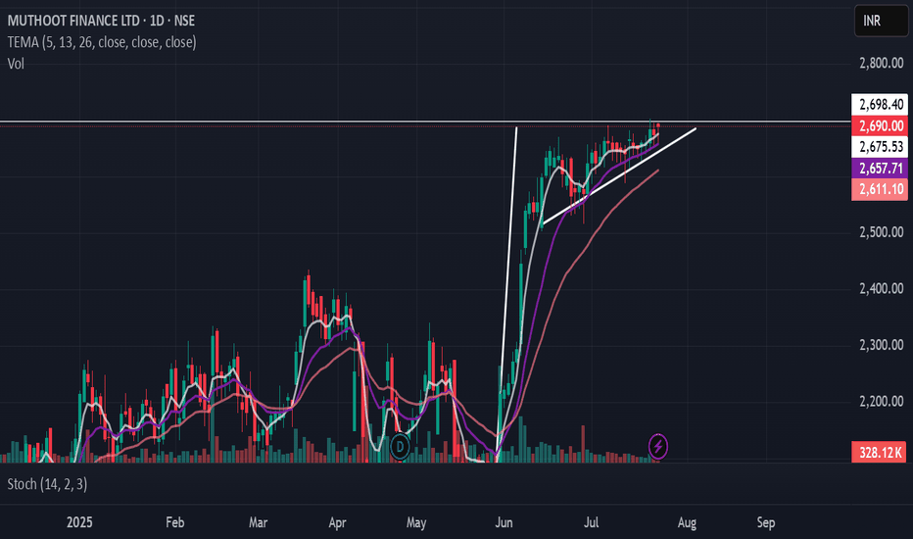
Task: Click the Feb label on time axis
Action: tap(174, 522)
